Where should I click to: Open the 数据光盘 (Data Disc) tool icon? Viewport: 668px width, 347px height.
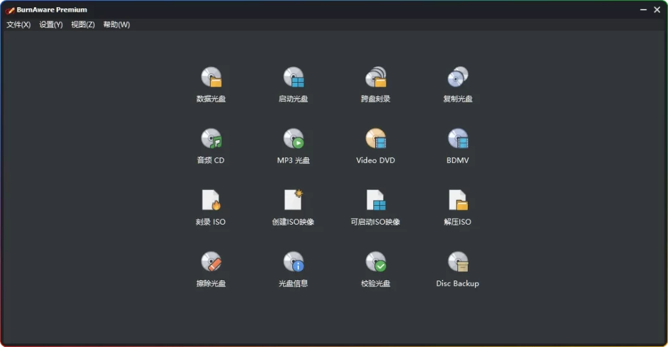211,77
